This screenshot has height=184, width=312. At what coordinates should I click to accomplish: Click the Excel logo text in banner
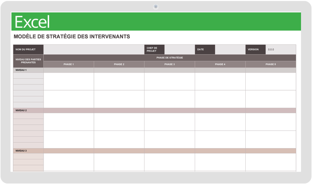pos(32,22)
